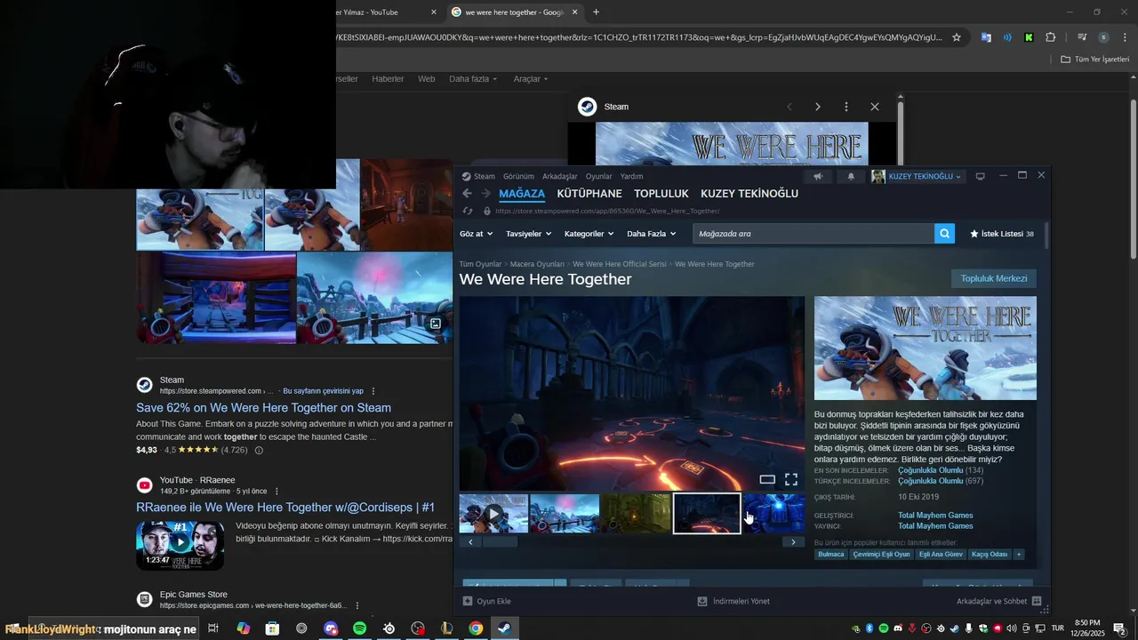Expand the Göz at dropdown
The height and width of the screenshot is (640, 1138).
tap(476, 234)
